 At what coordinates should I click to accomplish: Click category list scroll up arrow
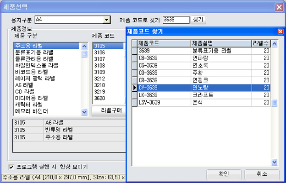point(84,46)
